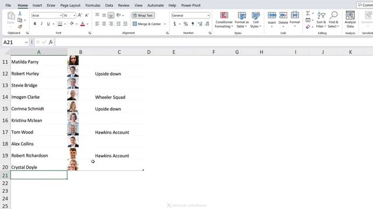The height and width of the screenshot is (209, 373).
Task: Click Merge & Center button
Action: [147, 24]
